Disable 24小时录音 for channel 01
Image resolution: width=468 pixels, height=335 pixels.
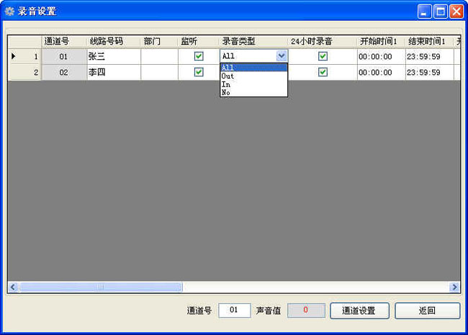323,56
